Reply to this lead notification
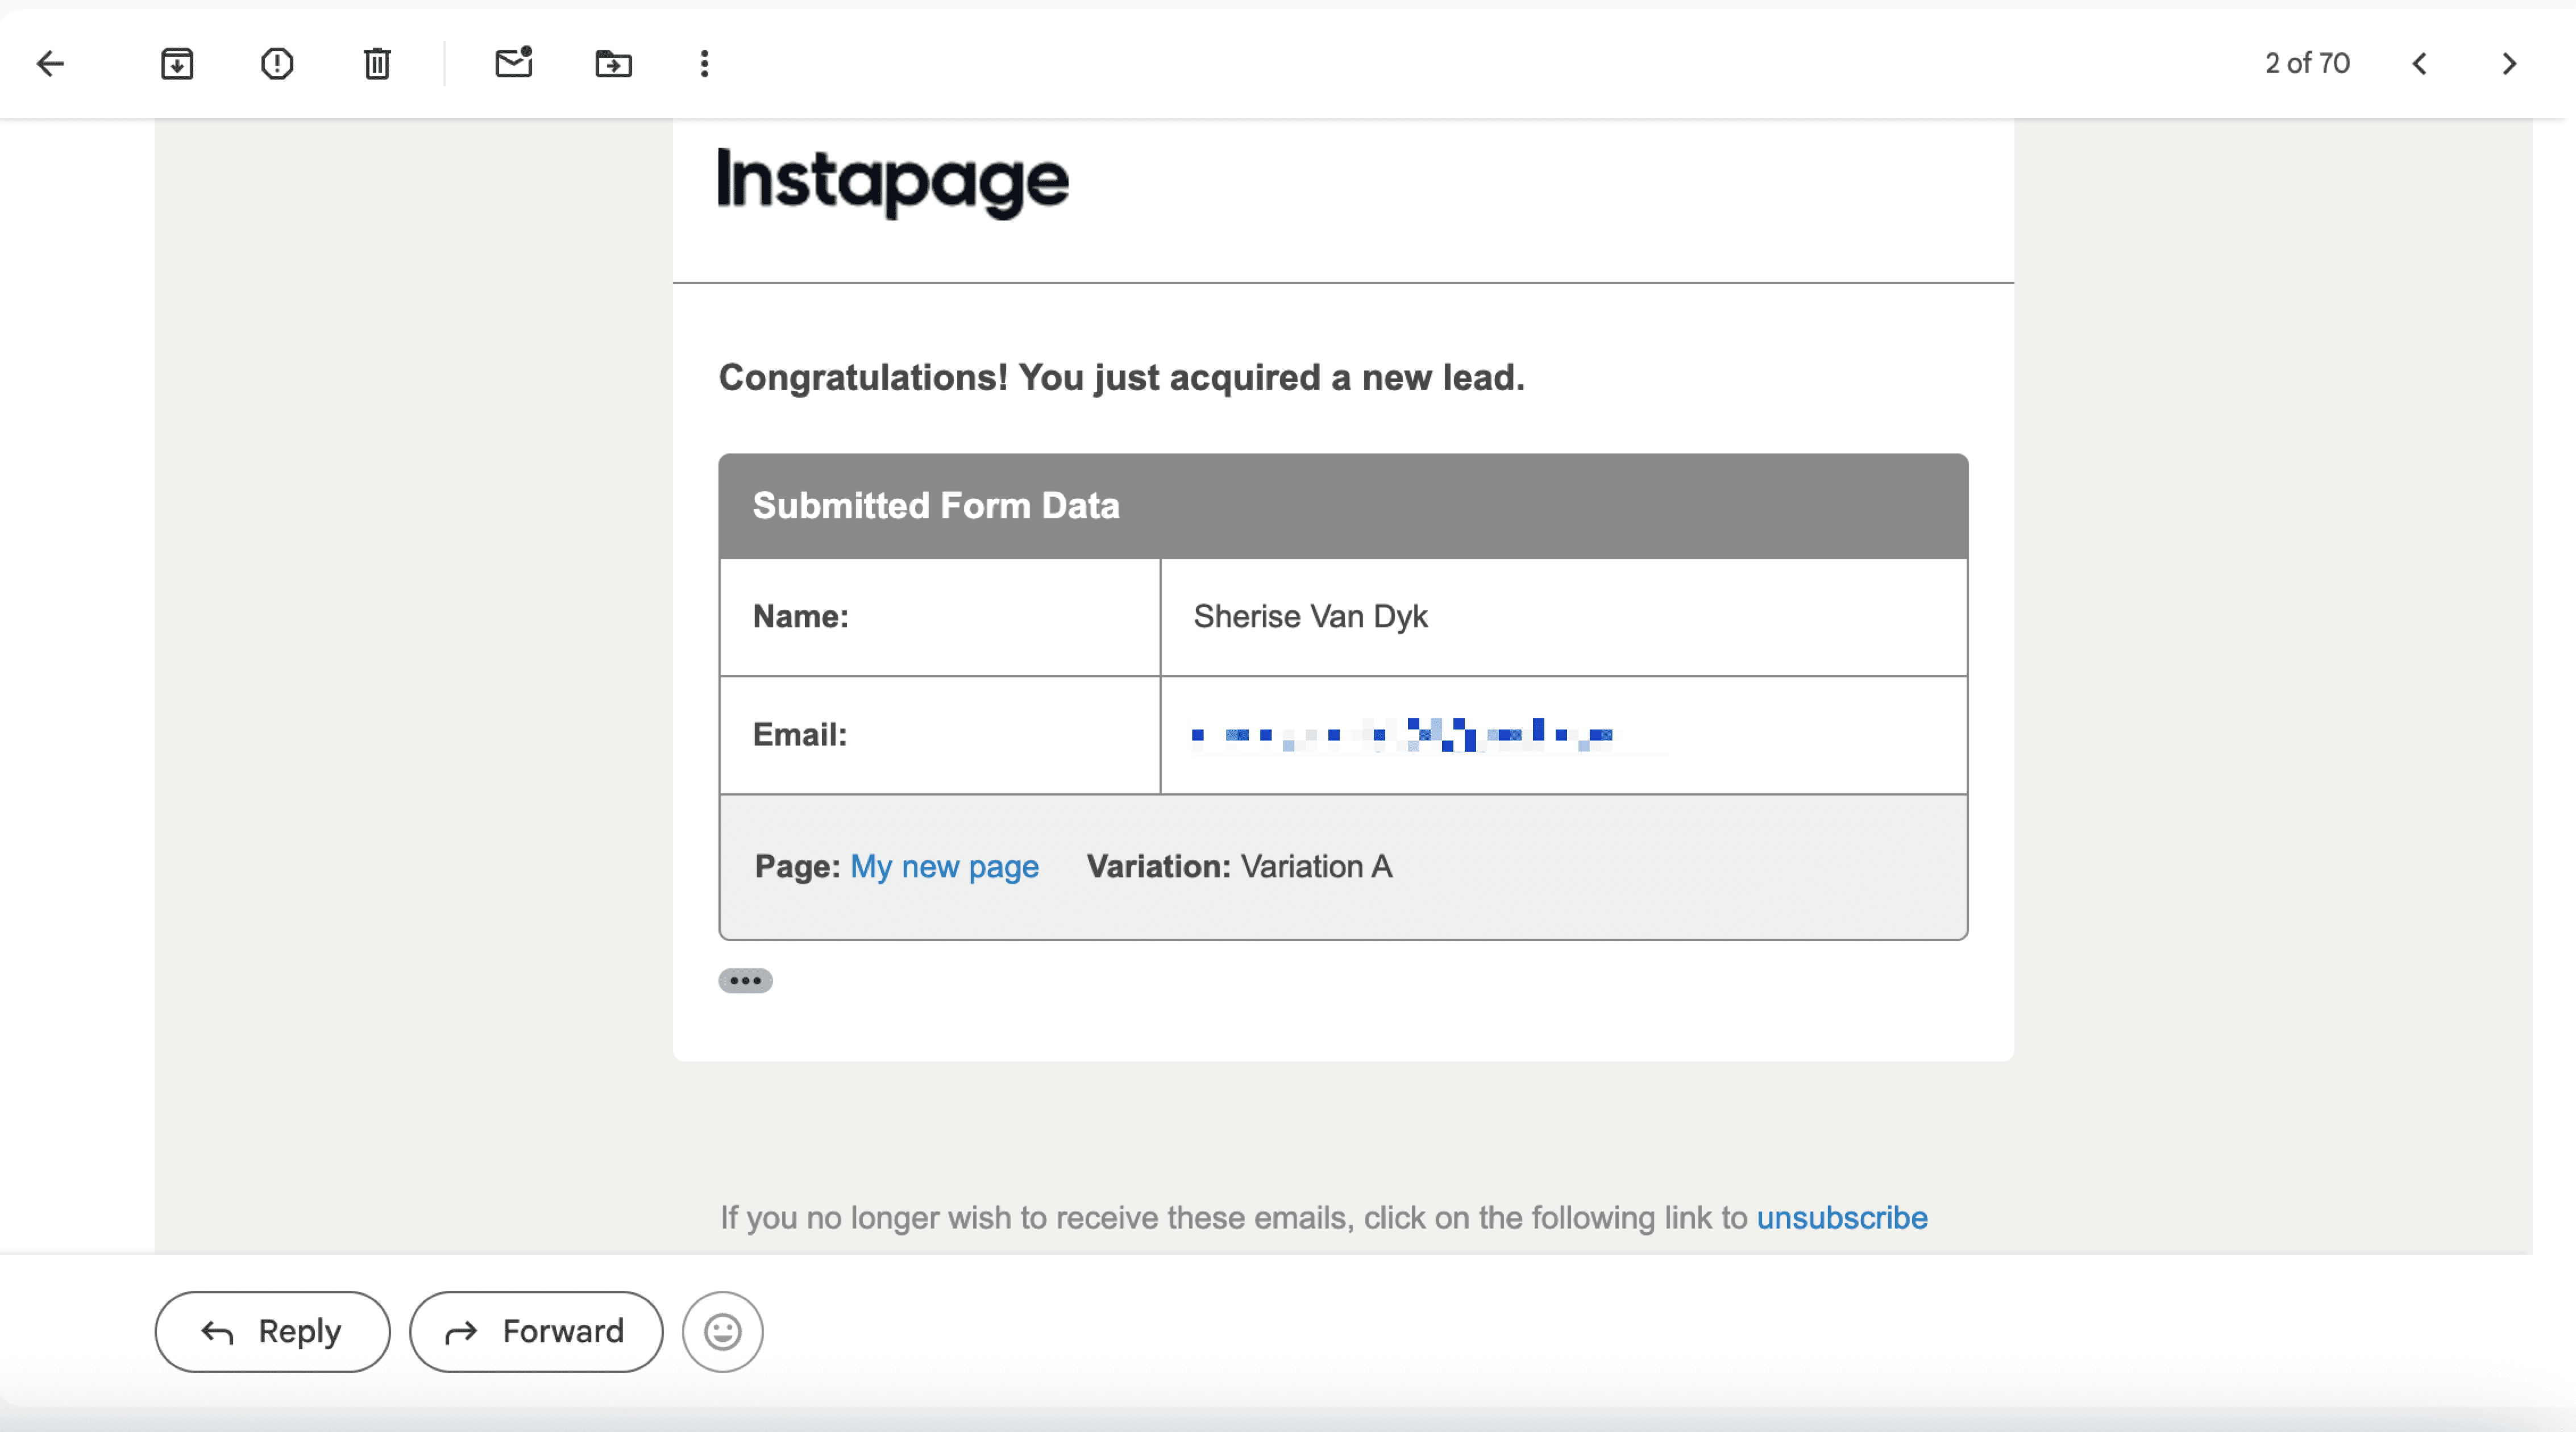 tap(271, 1331)
